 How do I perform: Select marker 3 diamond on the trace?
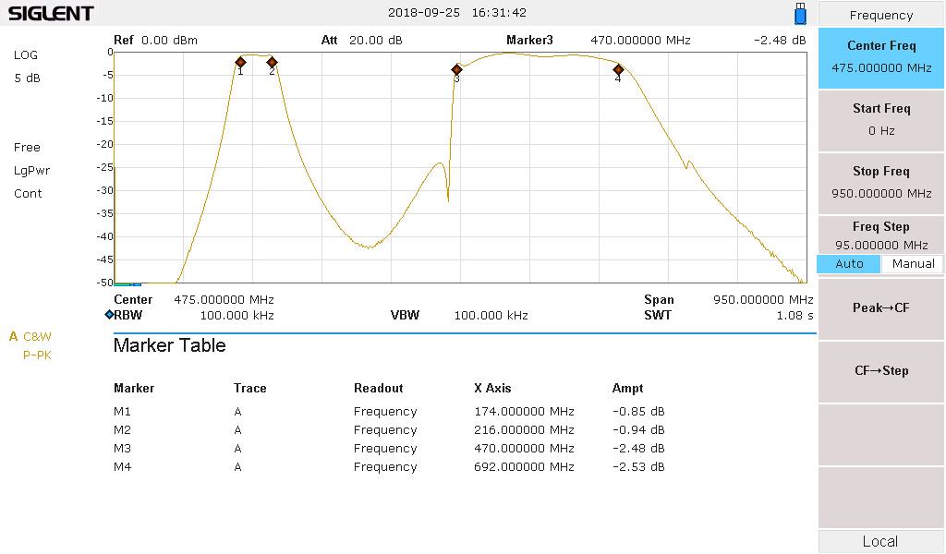(456, 70)
